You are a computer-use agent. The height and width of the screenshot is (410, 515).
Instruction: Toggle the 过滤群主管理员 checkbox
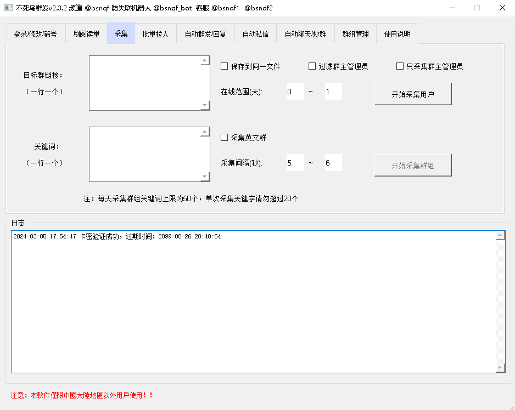tap(312, 66)
